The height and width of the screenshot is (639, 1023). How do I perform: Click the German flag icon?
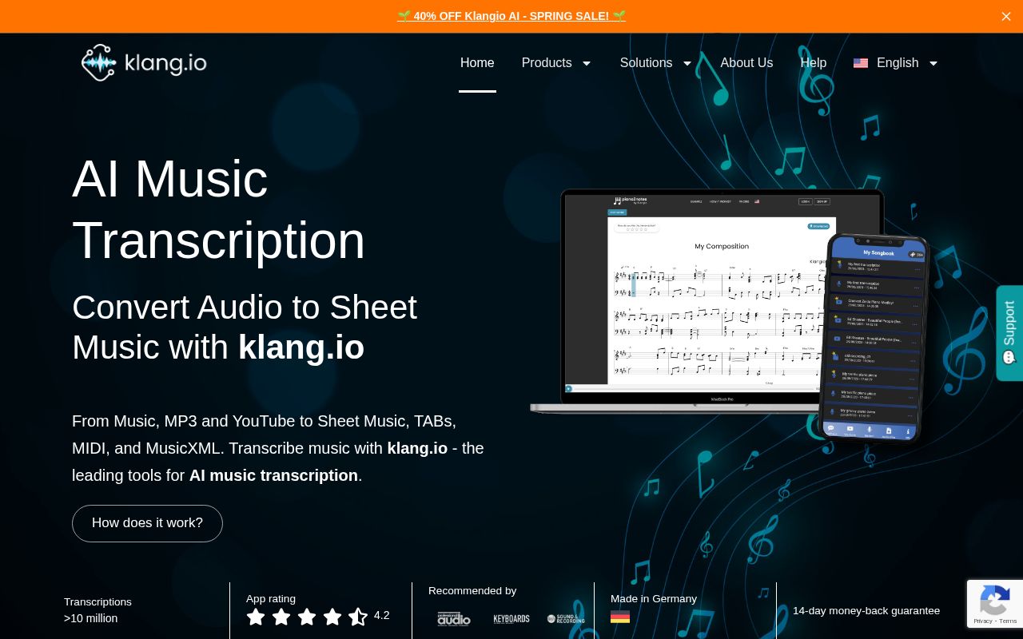point(620,617)
